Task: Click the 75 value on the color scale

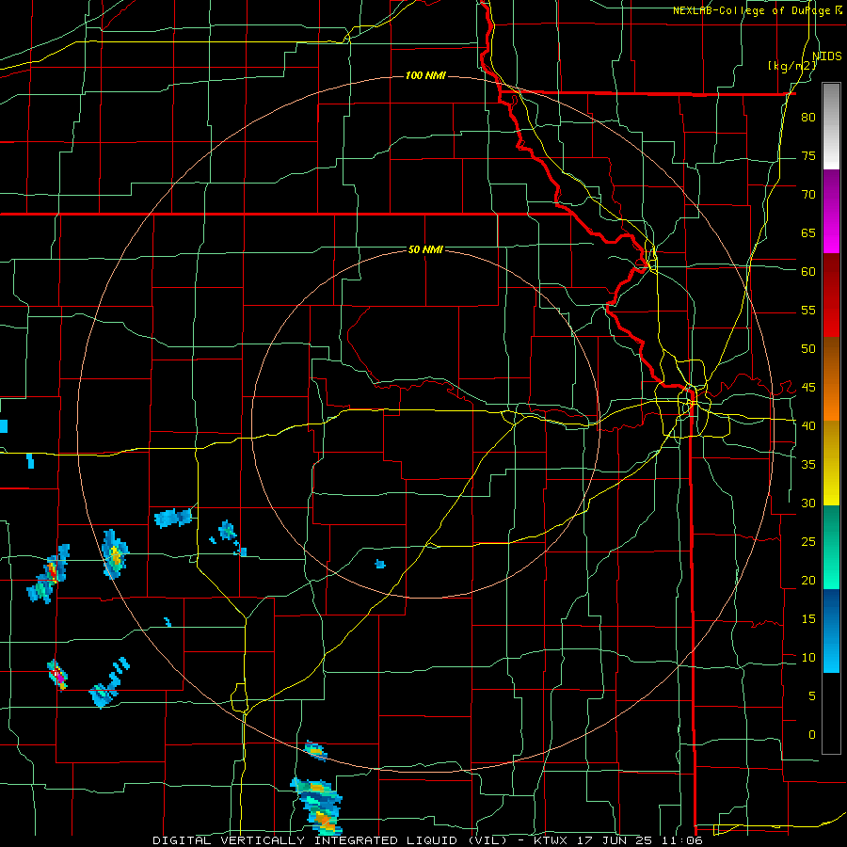Action: (x=808, y=155)
